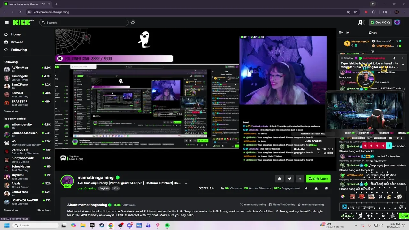Open Spotify from the taskbar
Viewport: 409px width, 230px height.
point(167,226)
